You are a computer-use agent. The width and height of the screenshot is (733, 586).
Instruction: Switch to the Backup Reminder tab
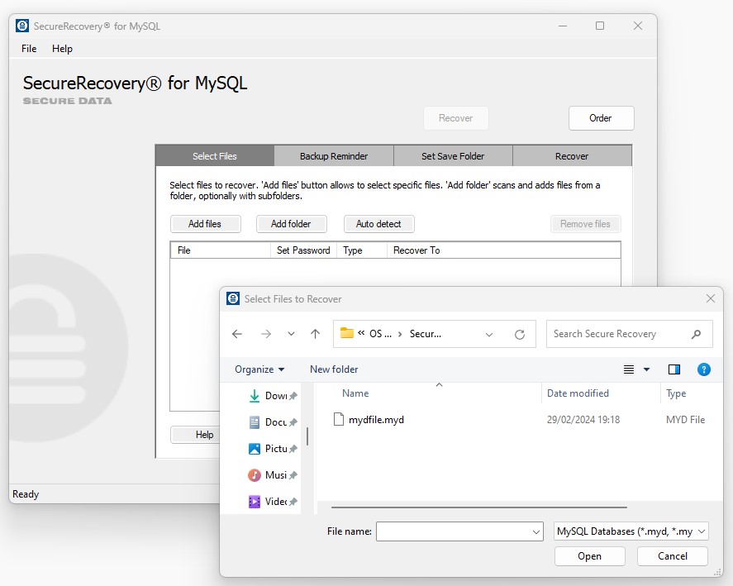click(334, 156)
